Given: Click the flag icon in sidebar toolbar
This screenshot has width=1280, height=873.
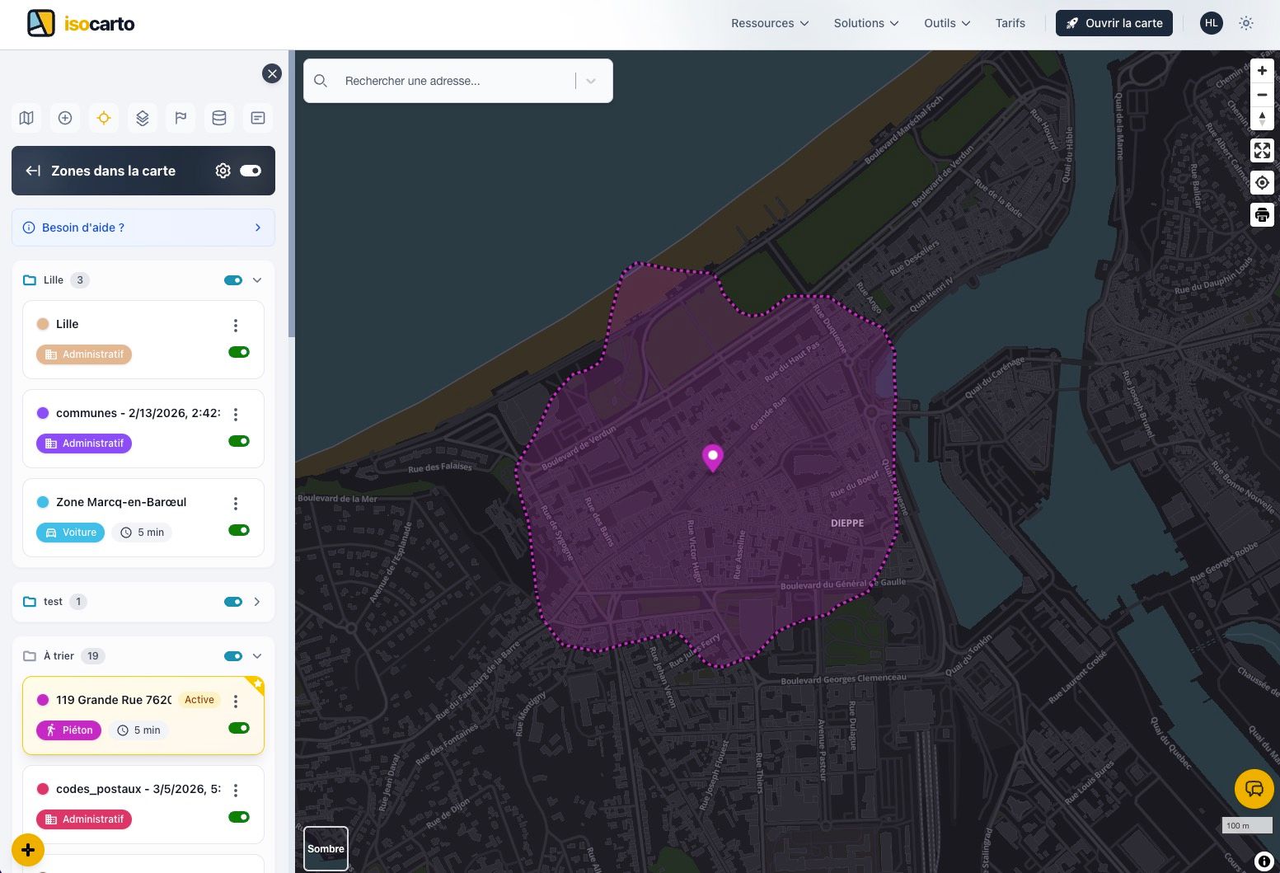Looking at the screenshot, I should click(181, 118).
